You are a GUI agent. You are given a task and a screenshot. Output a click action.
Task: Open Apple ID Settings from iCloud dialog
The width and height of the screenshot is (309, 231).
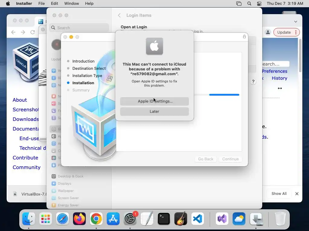pos(154,101)
